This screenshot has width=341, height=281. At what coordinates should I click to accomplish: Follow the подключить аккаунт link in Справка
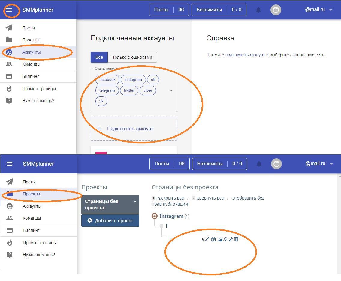click(x=245, y=55)
